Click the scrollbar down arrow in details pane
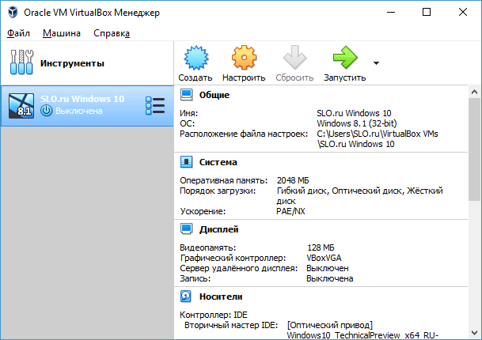The height and width of the screenshot is (340, 482). 474,333
